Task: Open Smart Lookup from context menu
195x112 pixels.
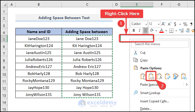Action: [x=150, y=93]
